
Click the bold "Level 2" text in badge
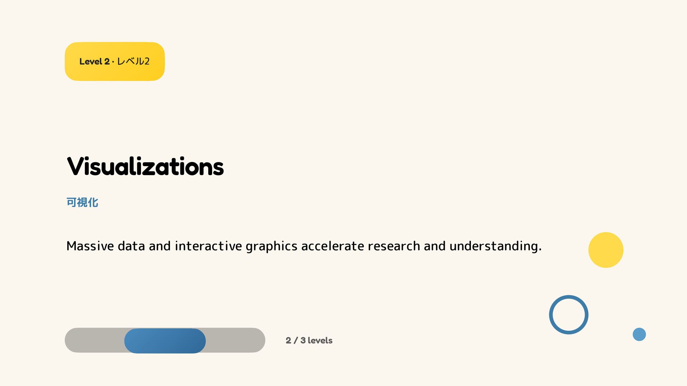94,61
